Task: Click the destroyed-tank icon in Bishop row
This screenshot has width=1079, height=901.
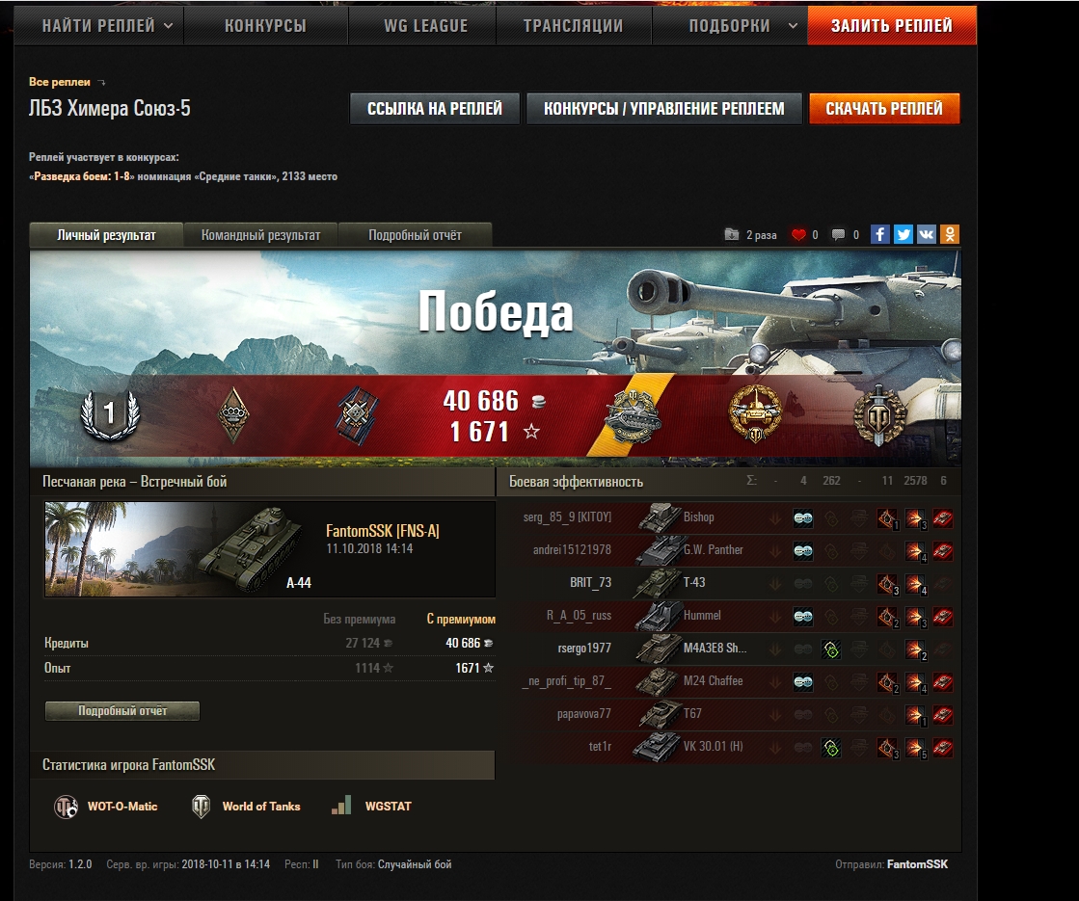Action: coord(943,517)
